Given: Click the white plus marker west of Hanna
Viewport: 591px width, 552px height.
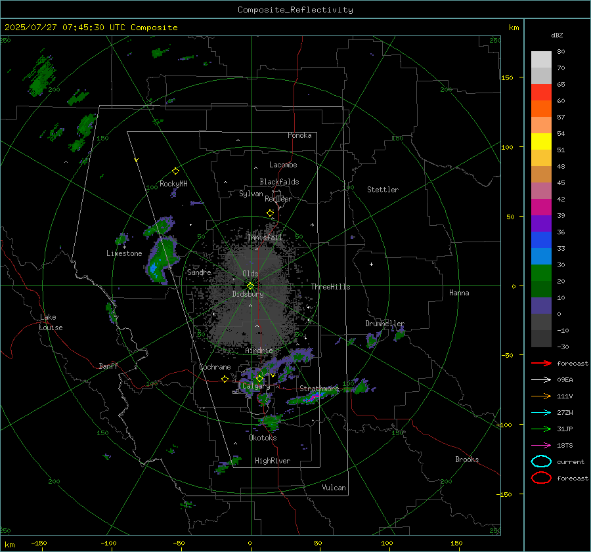Looking at the screenshot, I should [x=371, y=264].
